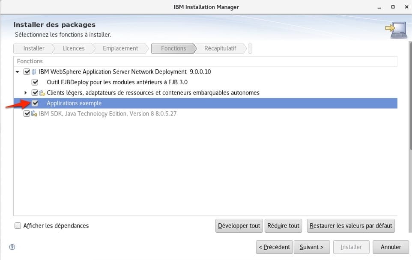Toggle the IBM SDK Java Technology Edition checkbox

pos(27,113)
